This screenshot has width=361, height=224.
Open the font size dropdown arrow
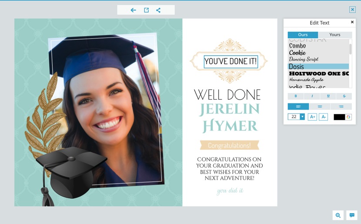pyautogui.click(x=302, y=117)
